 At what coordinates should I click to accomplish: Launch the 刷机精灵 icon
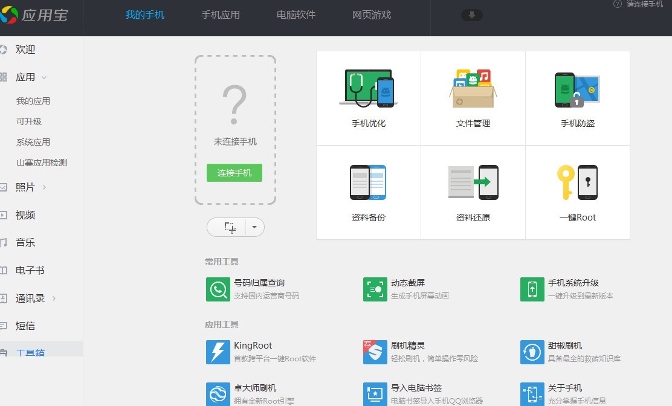375,352
